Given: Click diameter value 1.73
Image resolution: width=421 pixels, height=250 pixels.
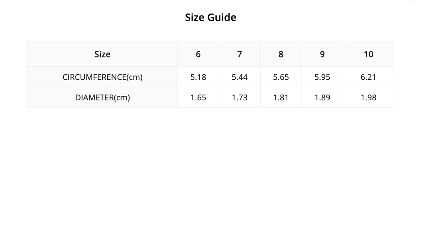Looking at the screenshot, I should (240, 97).
